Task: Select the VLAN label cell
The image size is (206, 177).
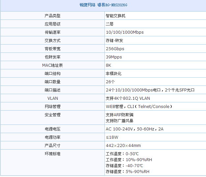Action: click(x=52, y=98)
